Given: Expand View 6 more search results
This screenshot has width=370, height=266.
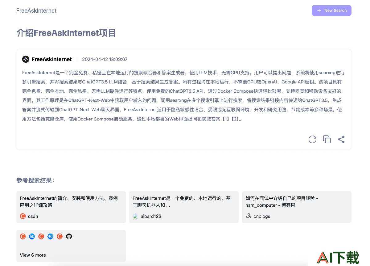Looking at the screenshot, I should [x=71, y=246].
